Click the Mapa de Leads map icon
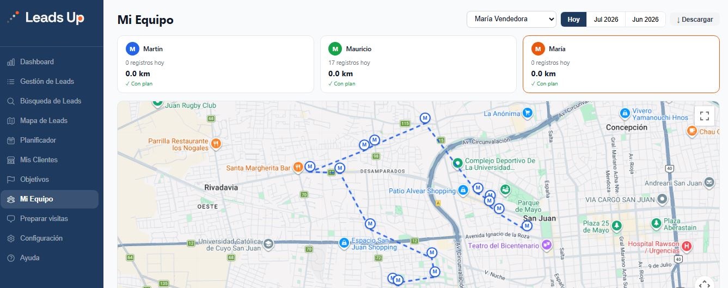 tap(11, 121)
